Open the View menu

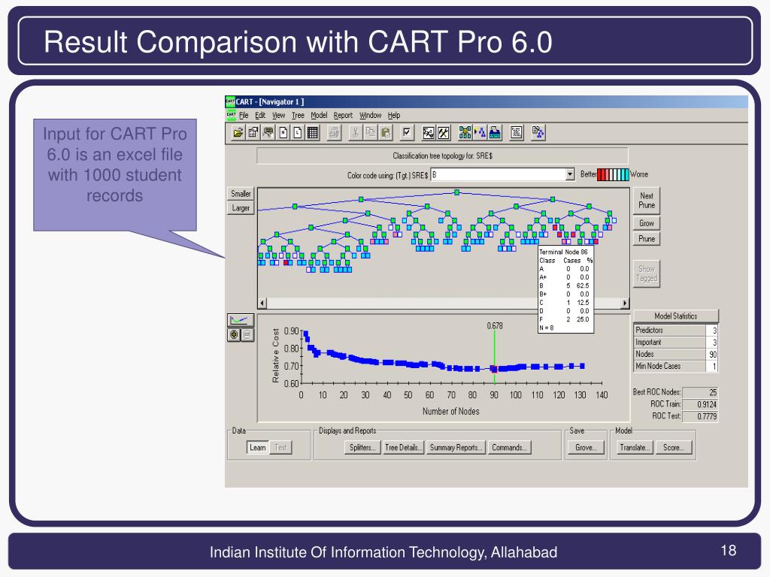tap(278, 115)
